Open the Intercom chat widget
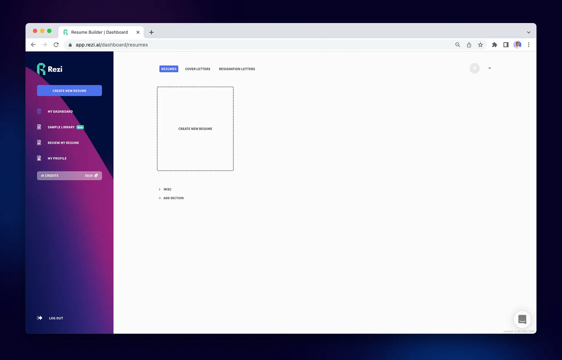 click(x=522, y=319)
